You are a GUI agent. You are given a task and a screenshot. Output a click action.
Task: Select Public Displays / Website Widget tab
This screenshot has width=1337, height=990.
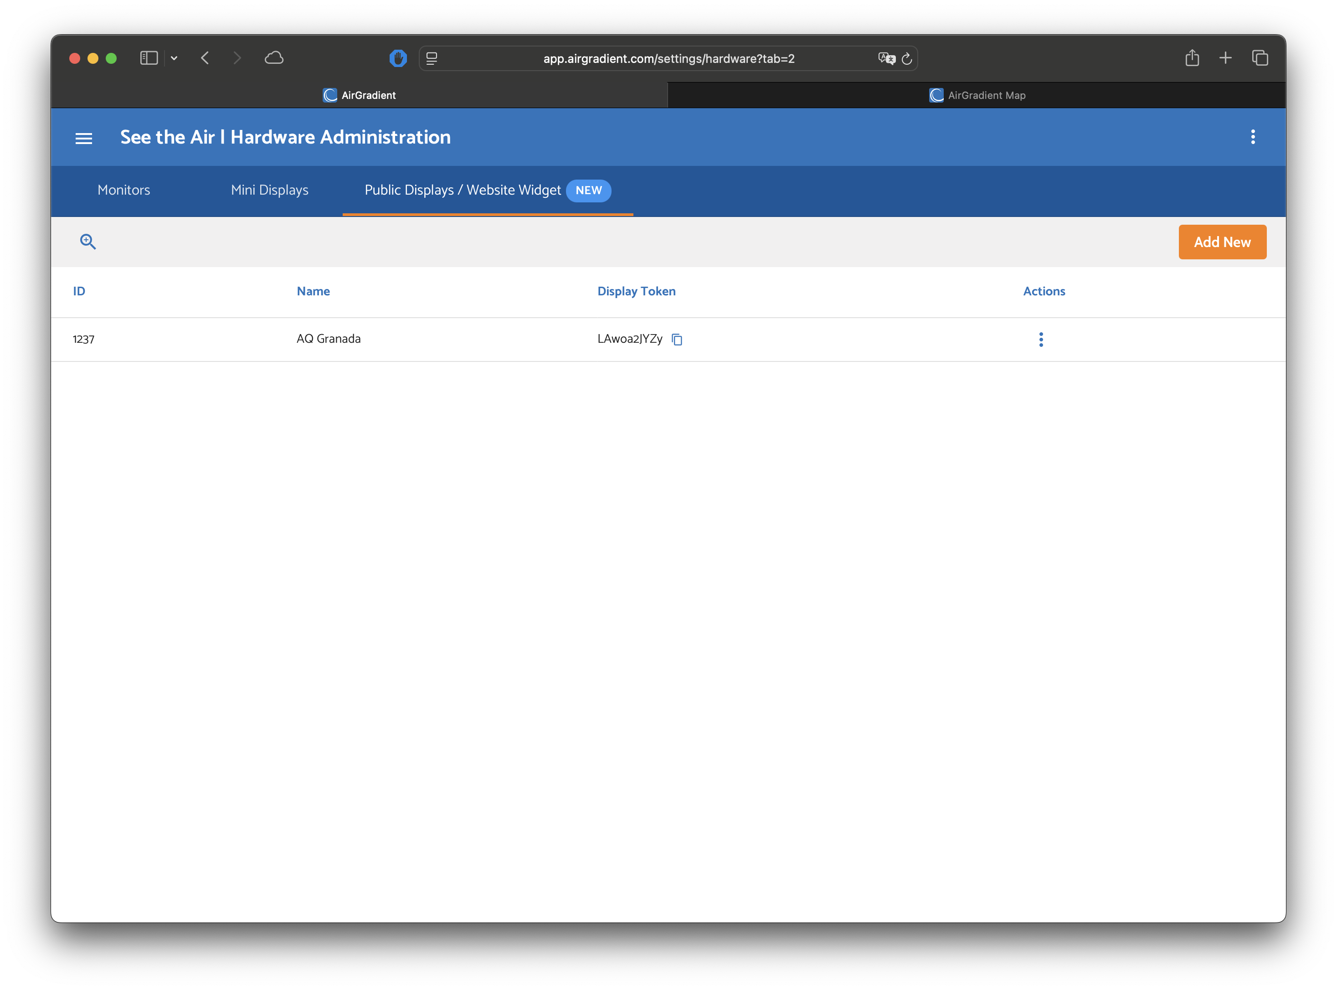[x=463, y=190]
